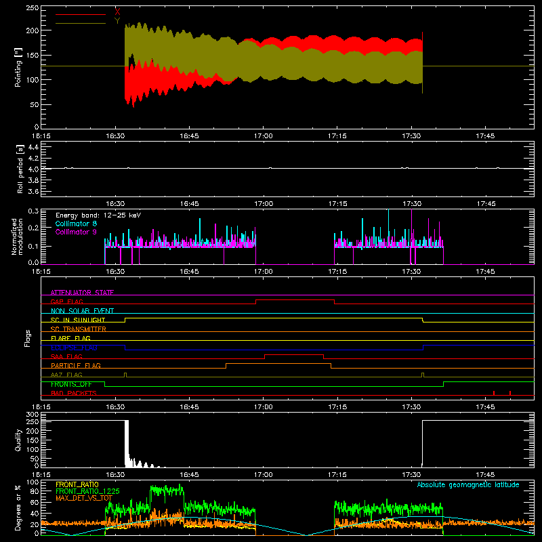The image size is (542, 542).
Task: Click the A4Z_FLAG label
Action: click(66, 375)
